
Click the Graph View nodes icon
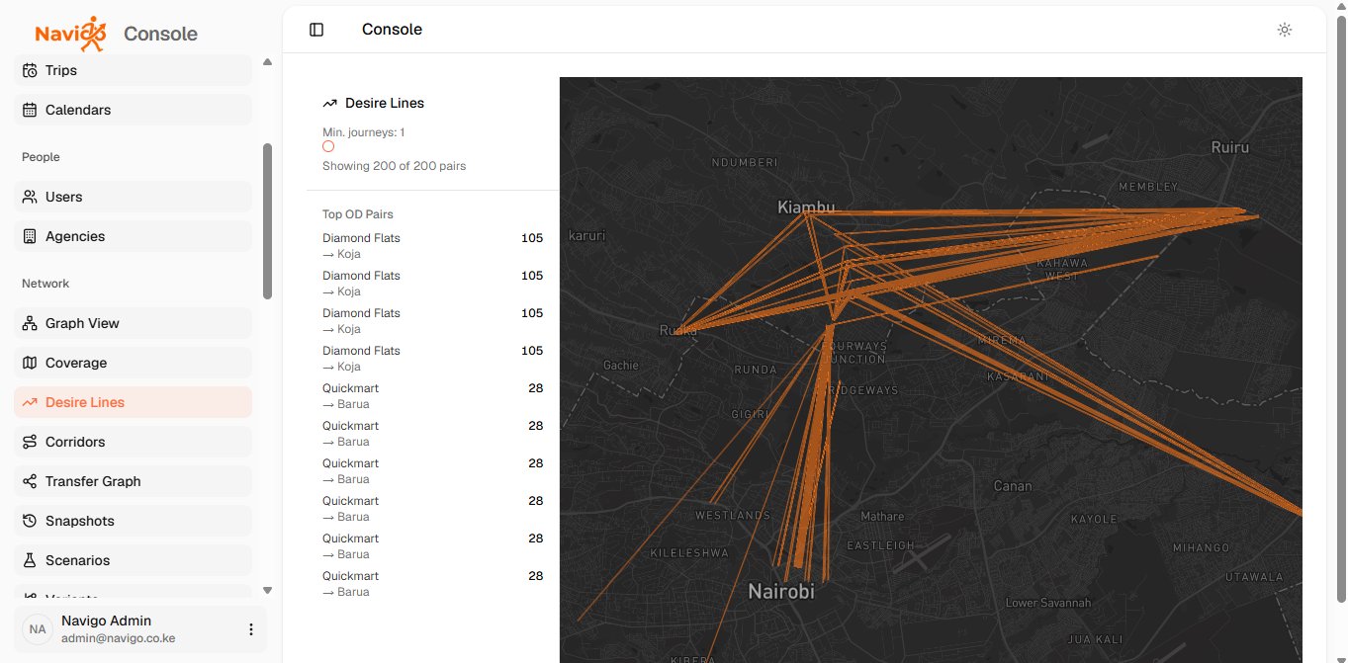(30, 323)
